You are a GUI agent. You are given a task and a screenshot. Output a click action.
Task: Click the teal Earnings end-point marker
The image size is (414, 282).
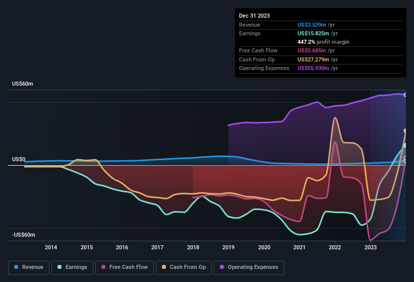[x=405, y=146]
